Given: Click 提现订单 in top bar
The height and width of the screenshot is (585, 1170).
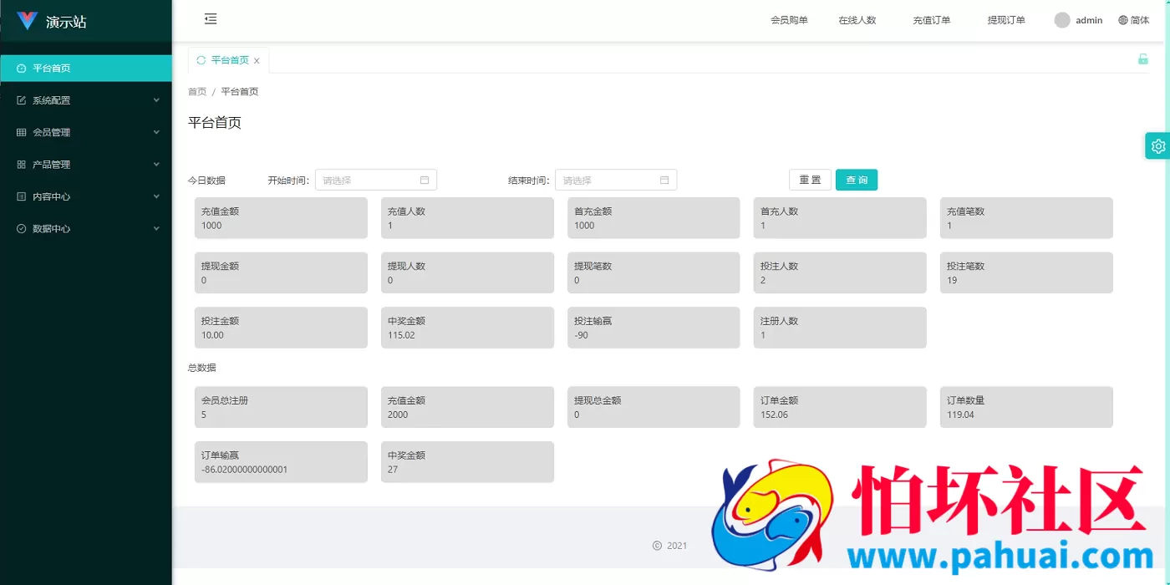Looking at the screenshot, I should [x=1006, y=20].
